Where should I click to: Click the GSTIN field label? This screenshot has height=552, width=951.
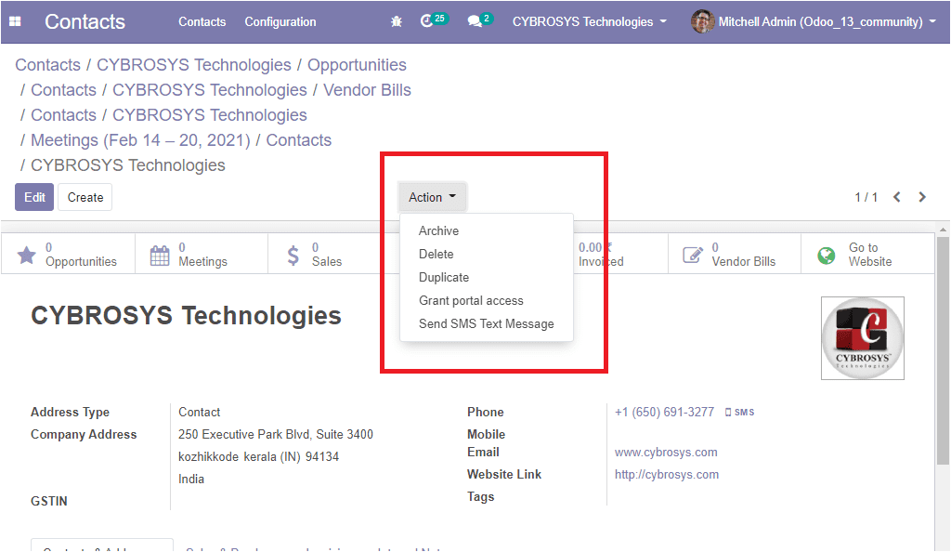coord(49,502)
